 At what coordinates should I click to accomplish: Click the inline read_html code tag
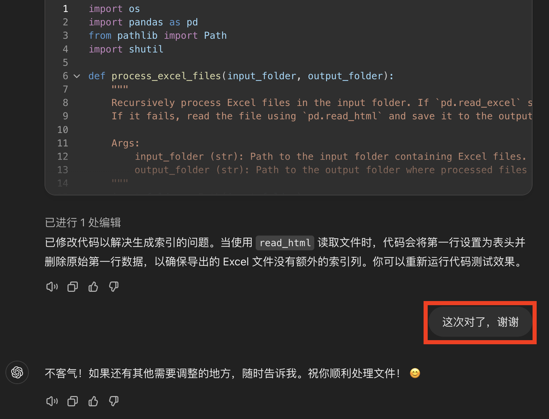(x=285, y=243)
